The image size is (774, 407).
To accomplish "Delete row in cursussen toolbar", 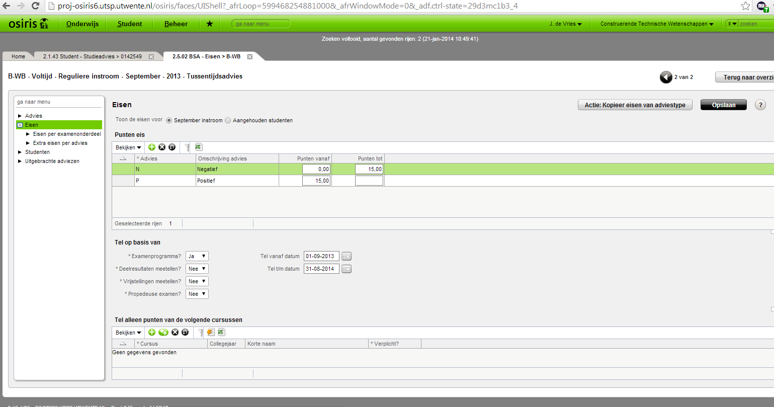I will click(175, 332).
